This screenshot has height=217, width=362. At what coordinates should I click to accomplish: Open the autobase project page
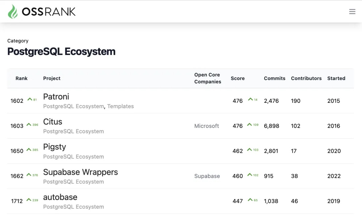pos(60,197)
